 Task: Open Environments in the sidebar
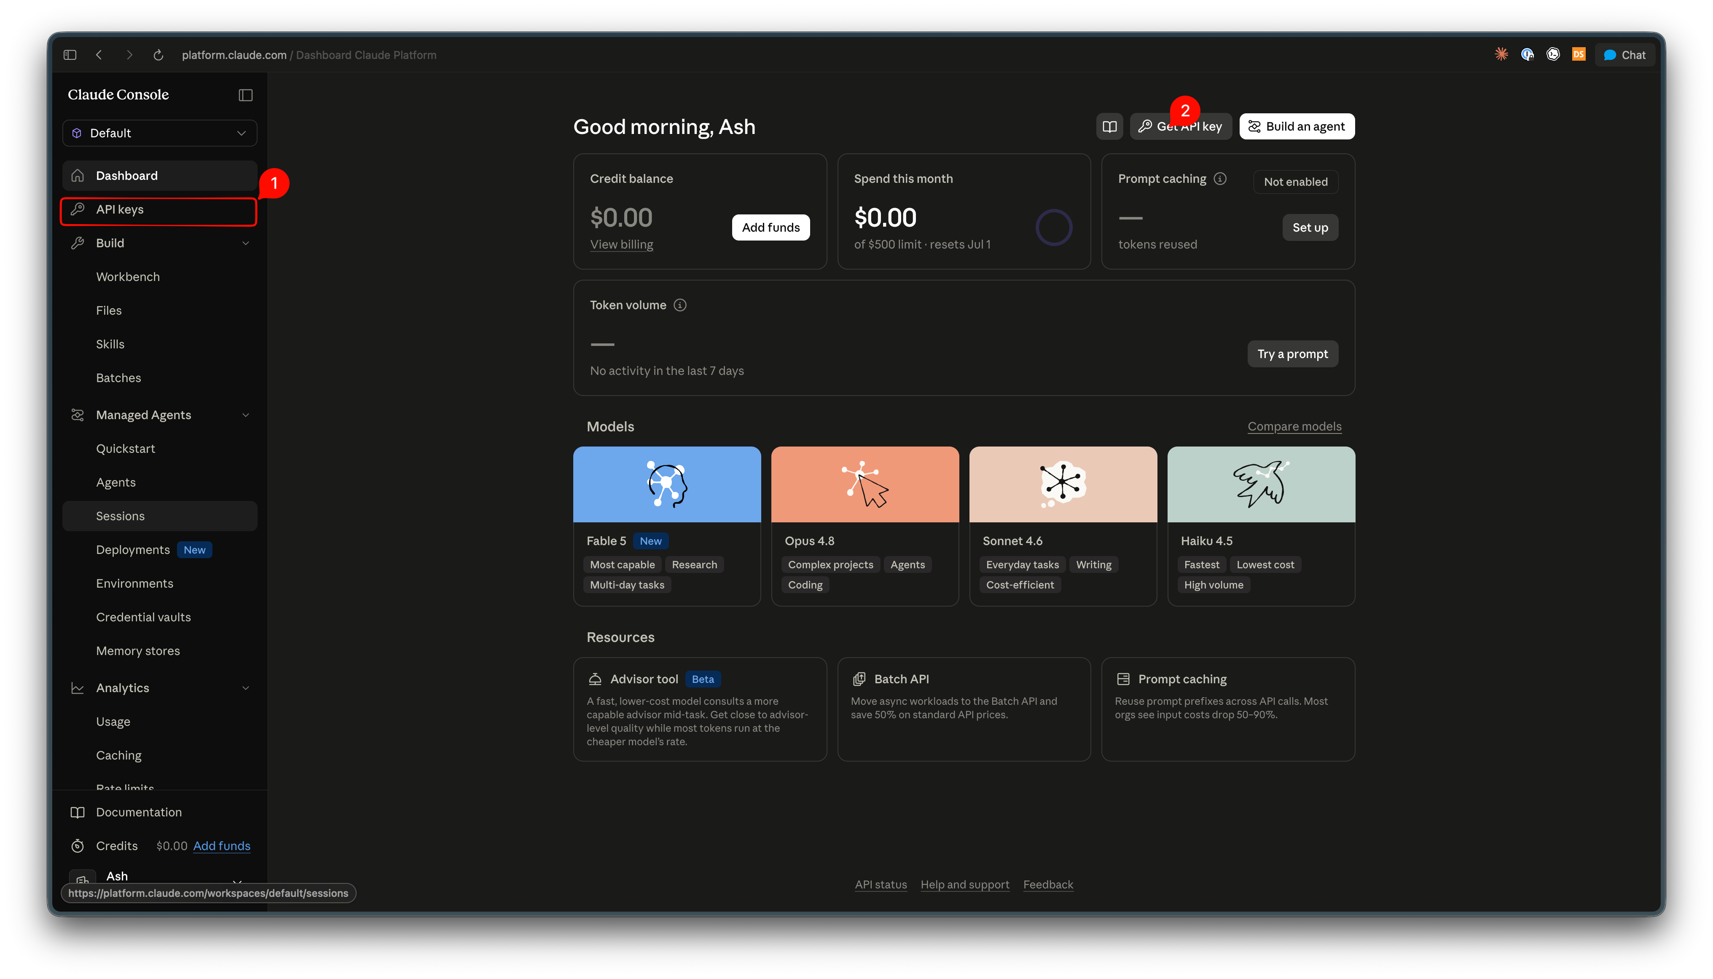coord(134,583)
